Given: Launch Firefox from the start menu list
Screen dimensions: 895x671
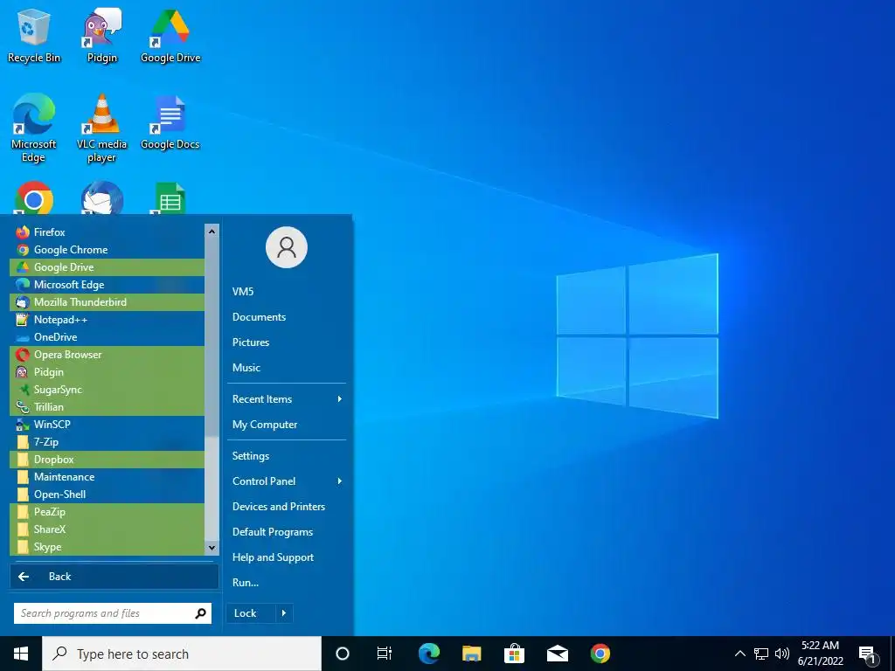Looking at the screenshot, I should (x=107, y=232).
